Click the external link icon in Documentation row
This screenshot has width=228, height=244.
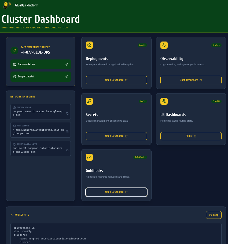(x=67, y=65)
